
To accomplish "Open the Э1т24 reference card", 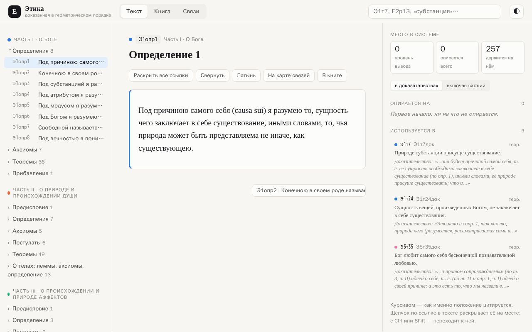I will pyautogui.click(x=457, y=215).
